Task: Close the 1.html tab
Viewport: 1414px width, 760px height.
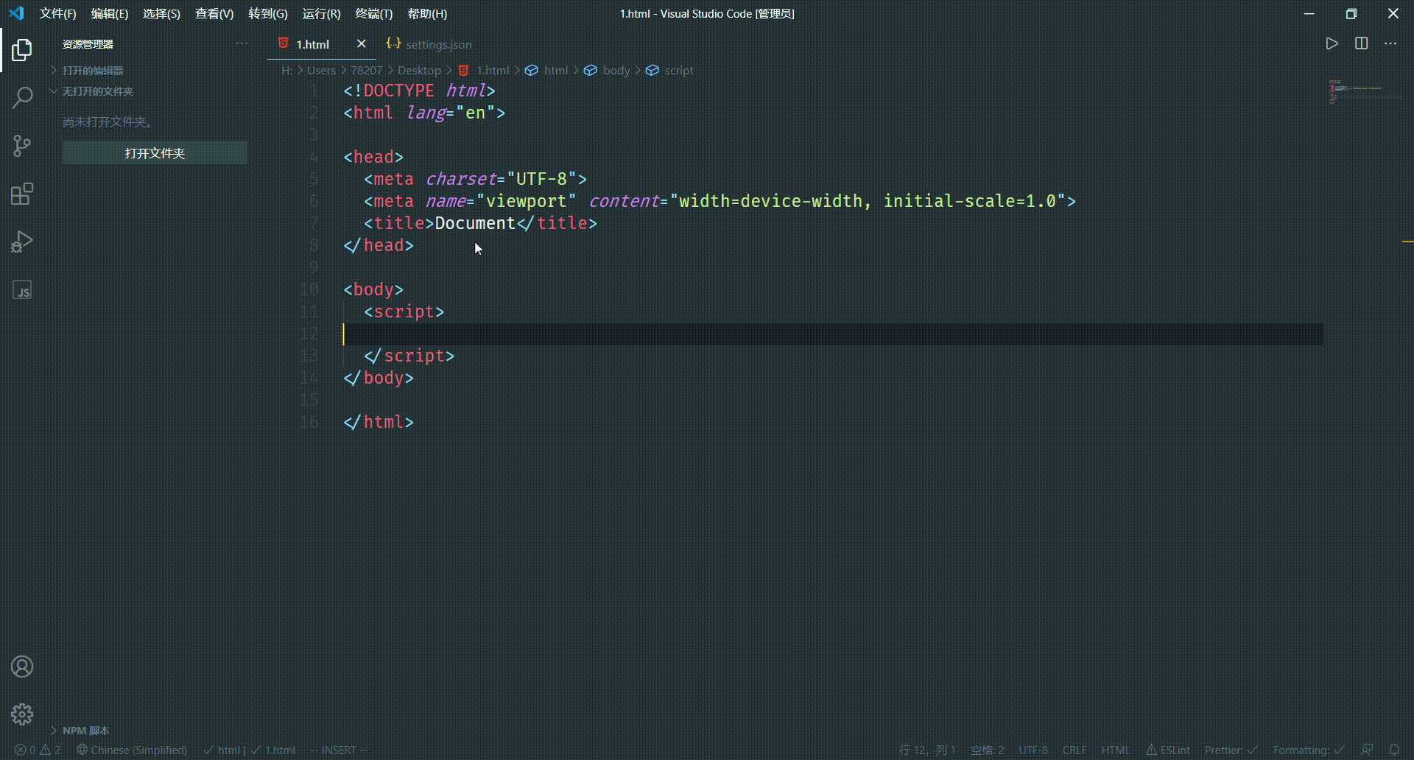Action: pos(361,44)
